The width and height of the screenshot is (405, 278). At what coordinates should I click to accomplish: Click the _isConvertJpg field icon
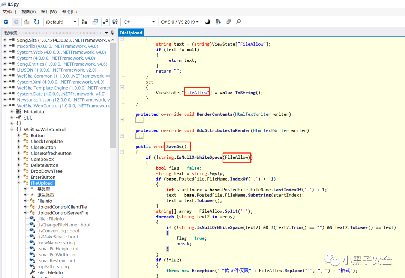(32, 230)
